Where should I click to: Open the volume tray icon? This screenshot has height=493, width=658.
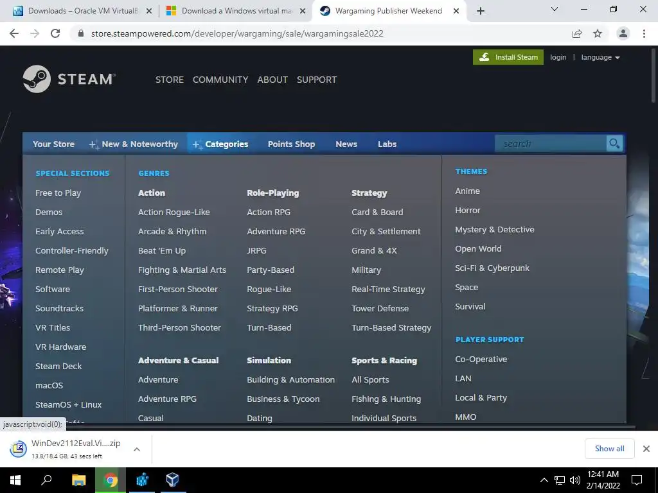pos(575,480)
